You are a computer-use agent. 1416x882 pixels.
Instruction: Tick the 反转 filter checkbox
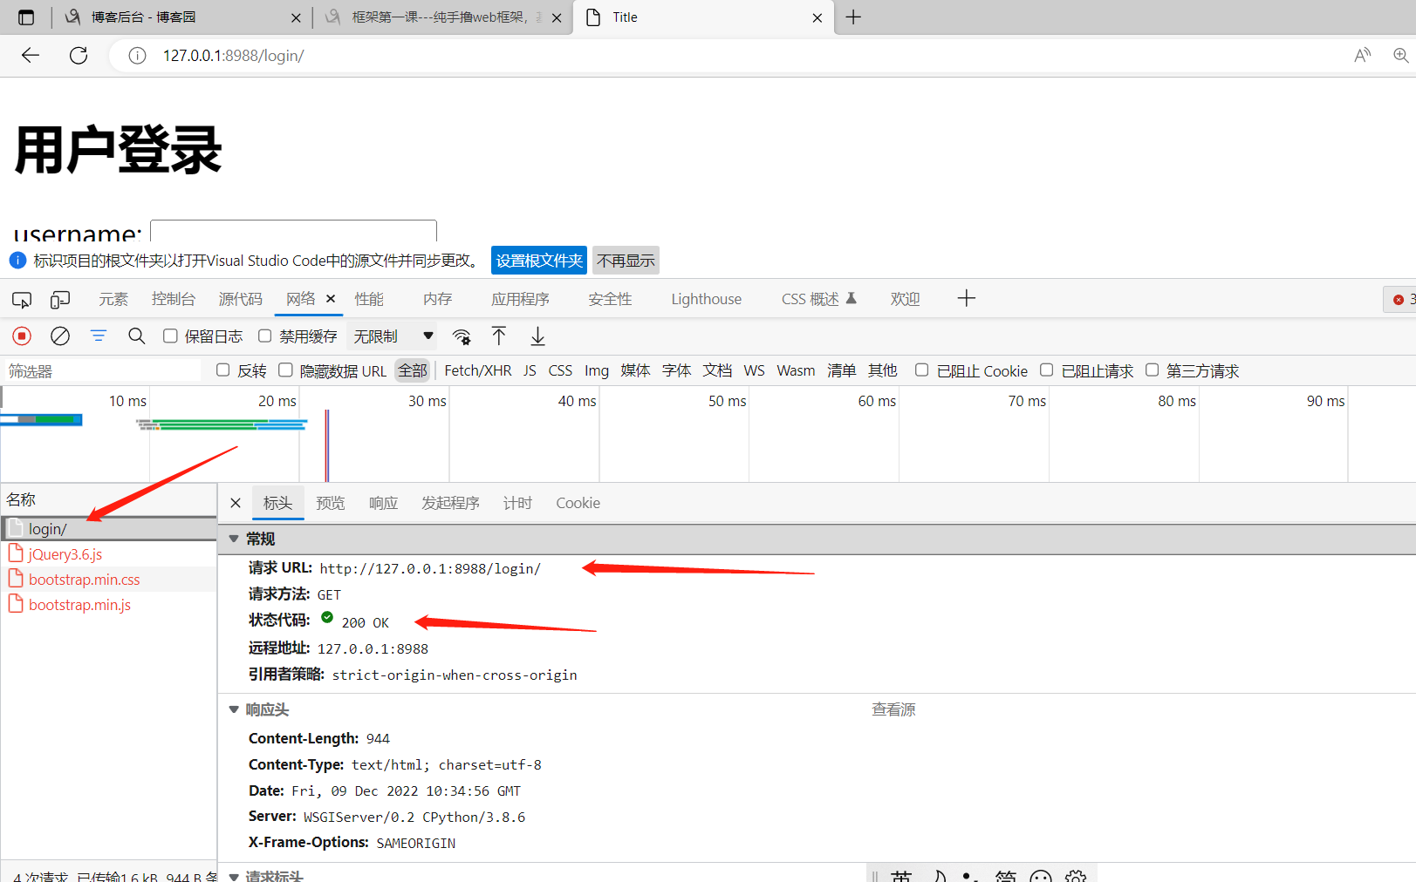click(223, 370)
